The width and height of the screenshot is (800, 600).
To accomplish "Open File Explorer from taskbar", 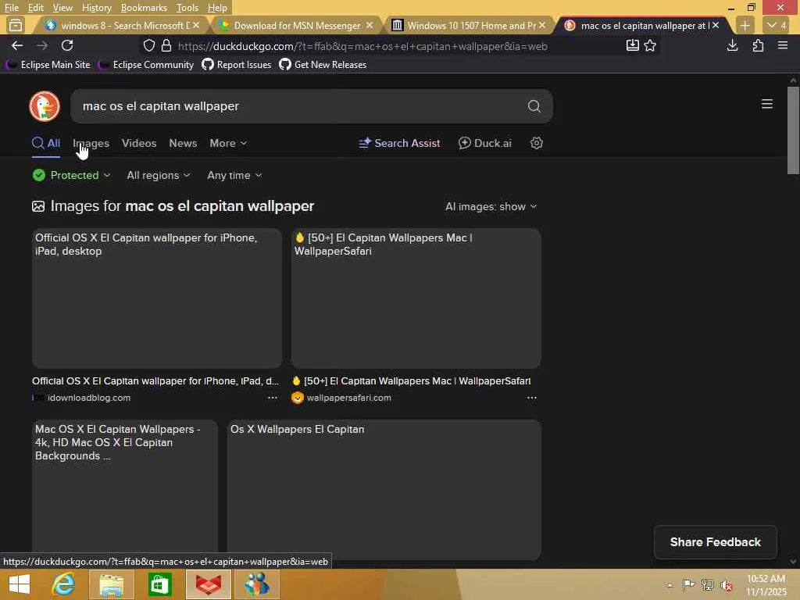I will 111,584.
